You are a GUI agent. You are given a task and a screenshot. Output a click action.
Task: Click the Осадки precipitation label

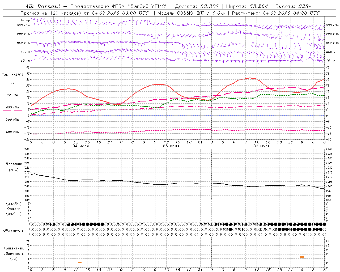coord(14,209)
